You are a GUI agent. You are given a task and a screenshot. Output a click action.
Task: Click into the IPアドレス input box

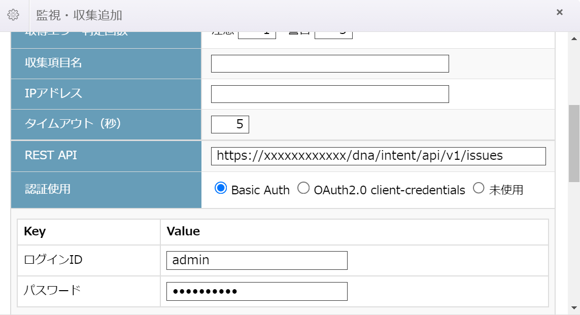point(330,94)
